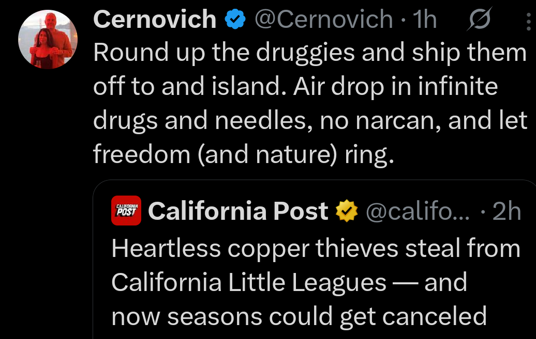536x339 pixels.
Task: Select the California Post account name
Action: (238, 211)
